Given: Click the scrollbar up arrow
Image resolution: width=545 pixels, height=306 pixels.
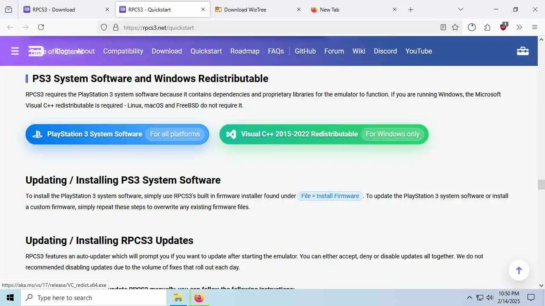Looking at the screenshot, I should [541, 40].
